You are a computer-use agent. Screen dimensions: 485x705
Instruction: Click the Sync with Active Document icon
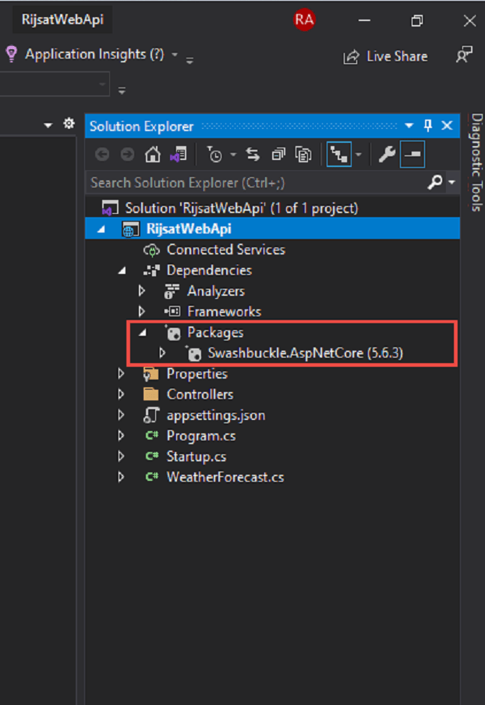tap(253, 155)
